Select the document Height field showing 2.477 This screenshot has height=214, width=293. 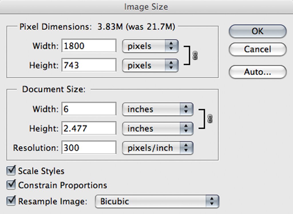pyautogui.click(x=89, y=128)
